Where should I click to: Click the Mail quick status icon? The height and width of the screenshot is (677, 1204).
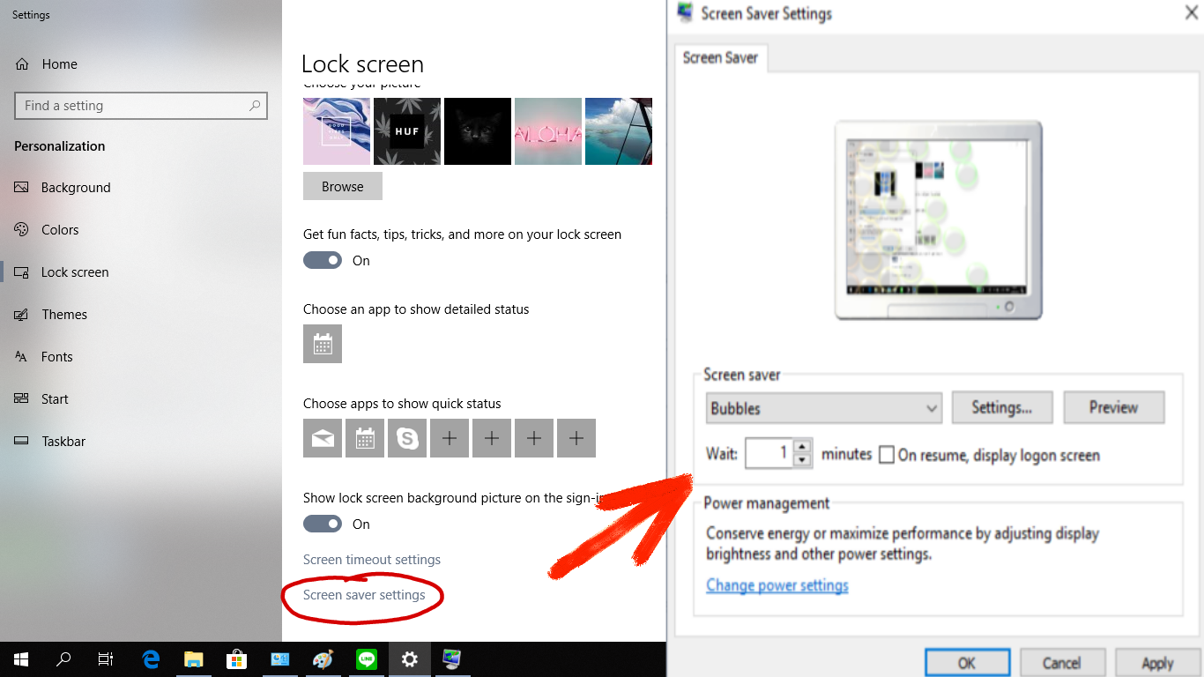pyautogui.click(x=323, y=438)
